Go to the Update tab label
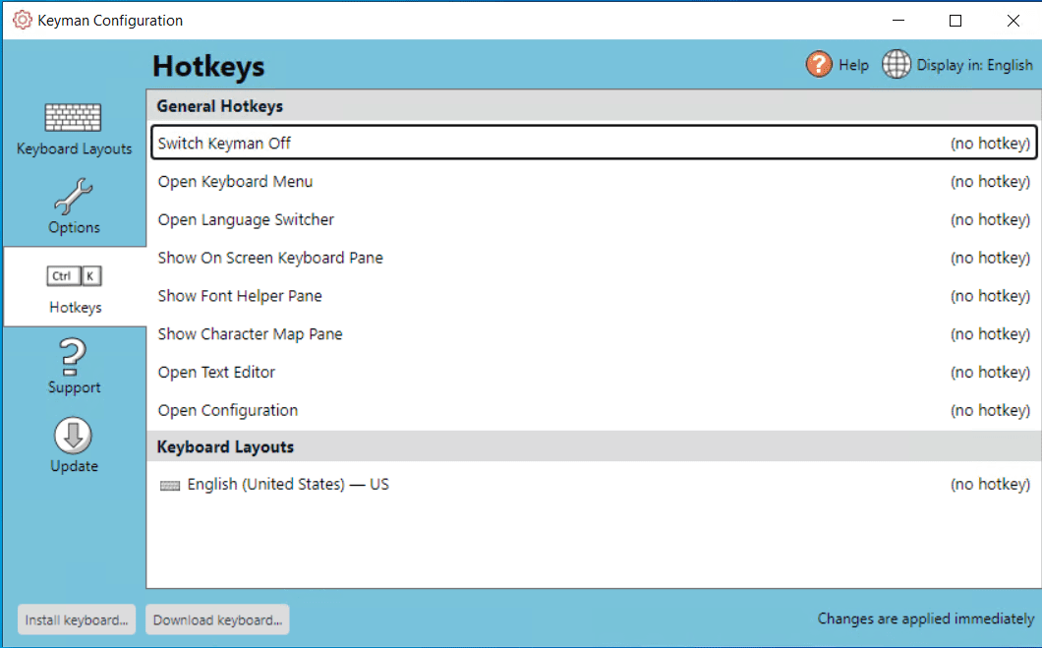The height and width of the screenshot is (648, 1042). click(x=74, y=466)
